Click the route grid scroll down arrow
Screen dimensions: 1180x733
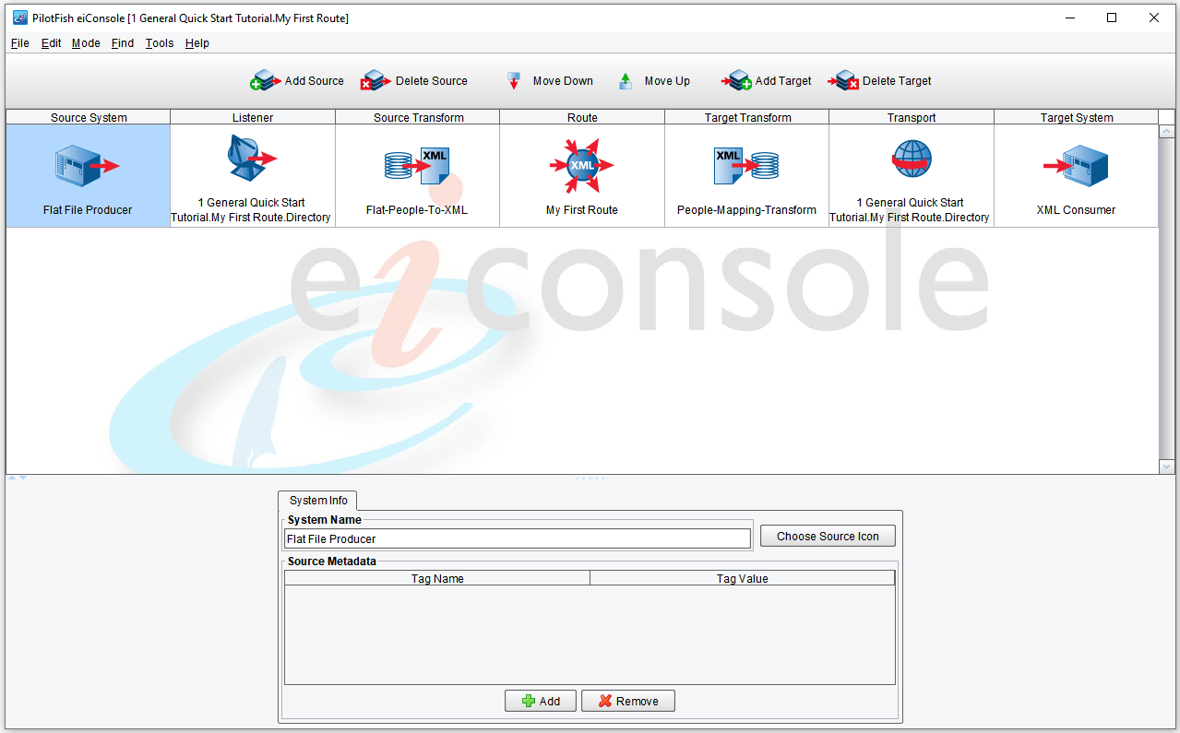point(1166,467)
